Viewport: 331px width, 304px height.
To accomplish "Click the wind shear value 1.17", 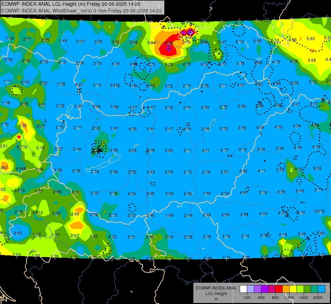I will (7, 81).
